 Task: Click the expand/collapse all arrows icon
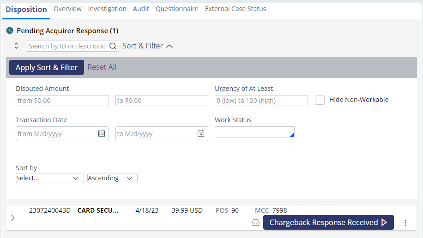point(17,46)
